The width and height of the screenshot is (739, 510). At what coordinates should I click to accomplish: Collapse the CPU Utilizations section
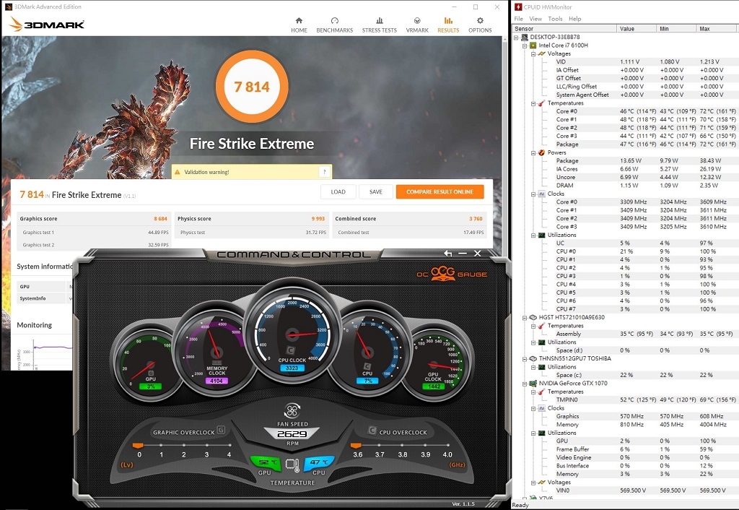coord(533,235)
